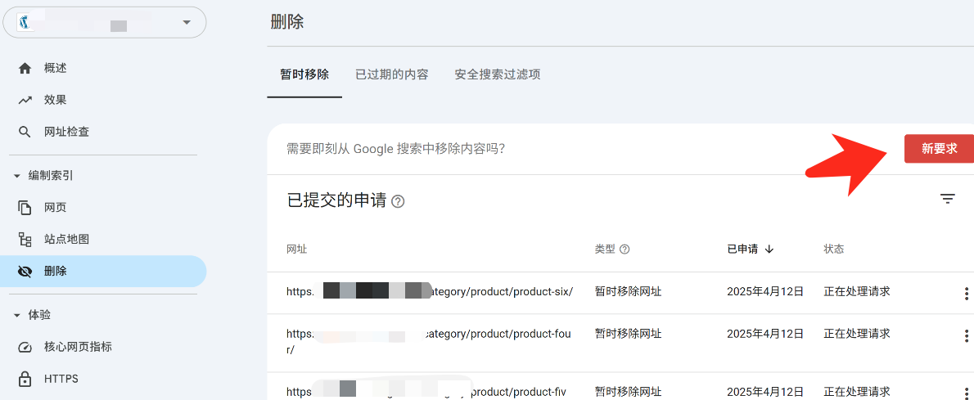Open the 概述 overview home icon
Viewport: 974px width, 400px height.
point(25,68)
